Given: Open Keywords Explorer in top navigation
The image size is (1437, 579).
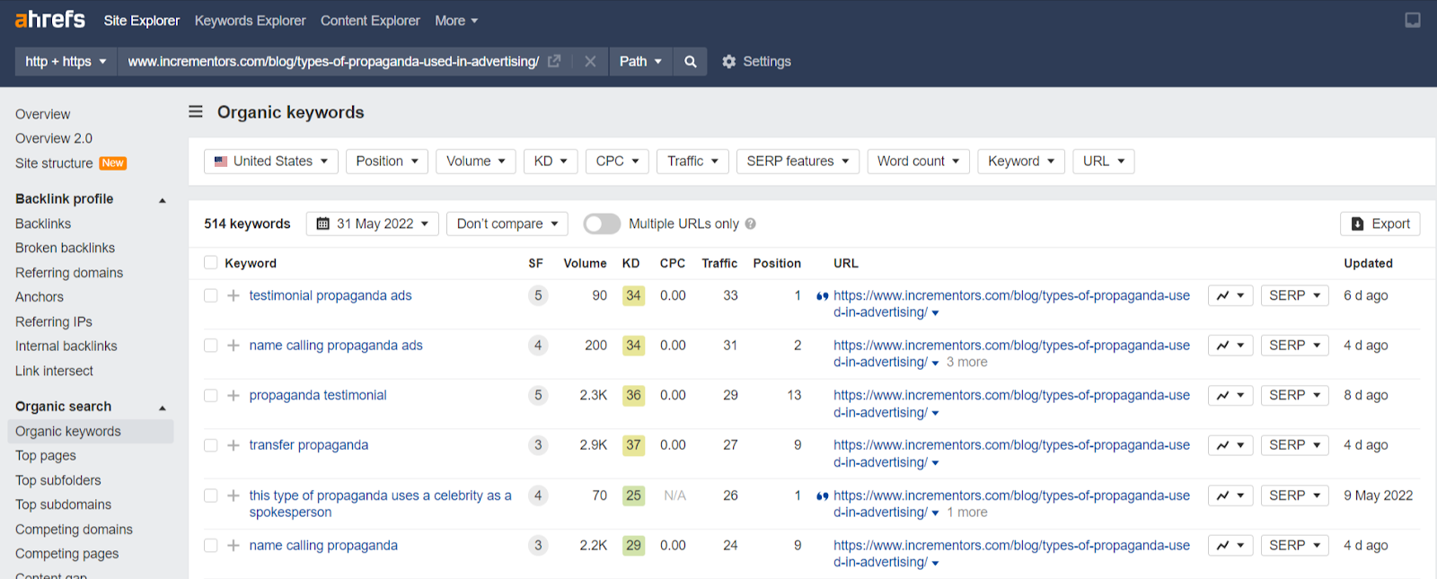Looking at the screenshot, I should pyautogui.click(x=251, y=21).
